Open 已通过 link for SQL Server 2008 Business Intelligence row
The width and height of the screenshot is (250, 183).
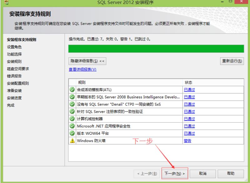point(189,97)
